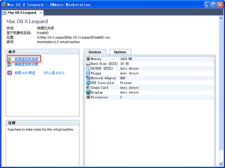This screenshot has width=225, height=168.
Task: Click the USB Controller icon
Action: pyautogui.click(x=88, y=82)
